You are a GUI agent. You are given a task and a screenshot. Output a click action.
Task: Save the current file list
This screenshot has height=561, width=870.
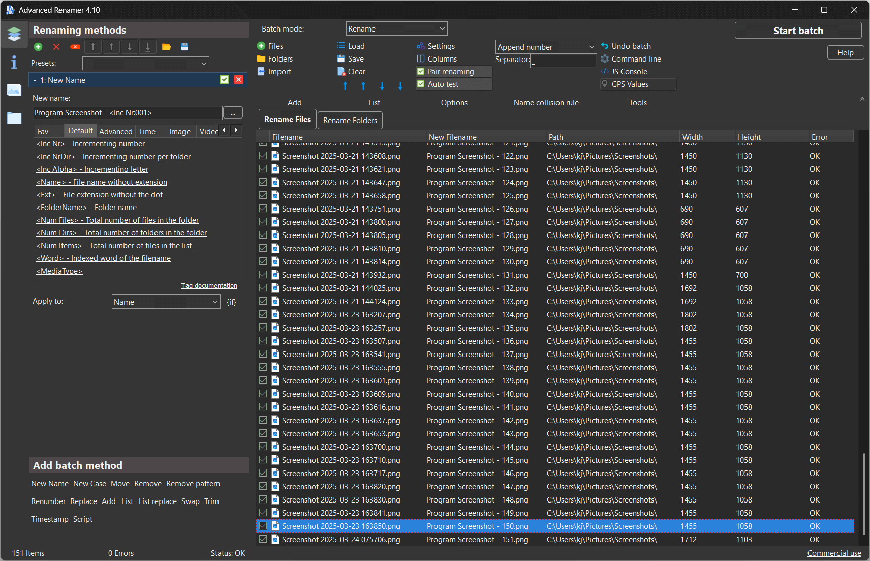point(351,59)
